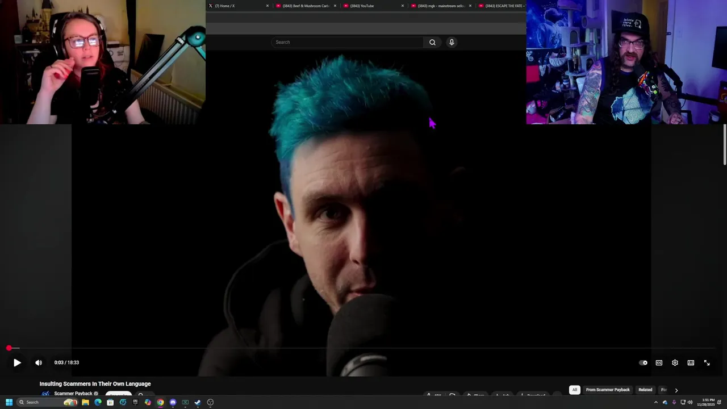This screenshot has height=409, width=727.
Task: Switch to ESCAPE THE FATE tab
Action: pos(501,6)
